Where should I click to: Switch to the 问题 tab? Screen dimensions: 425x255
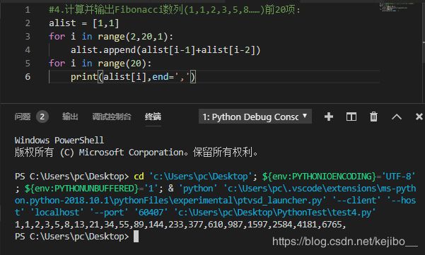point(23,117)
